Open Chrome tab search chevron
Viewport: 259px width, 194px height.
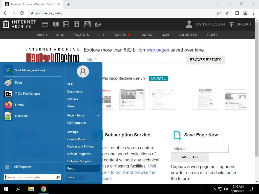(218, 4)
